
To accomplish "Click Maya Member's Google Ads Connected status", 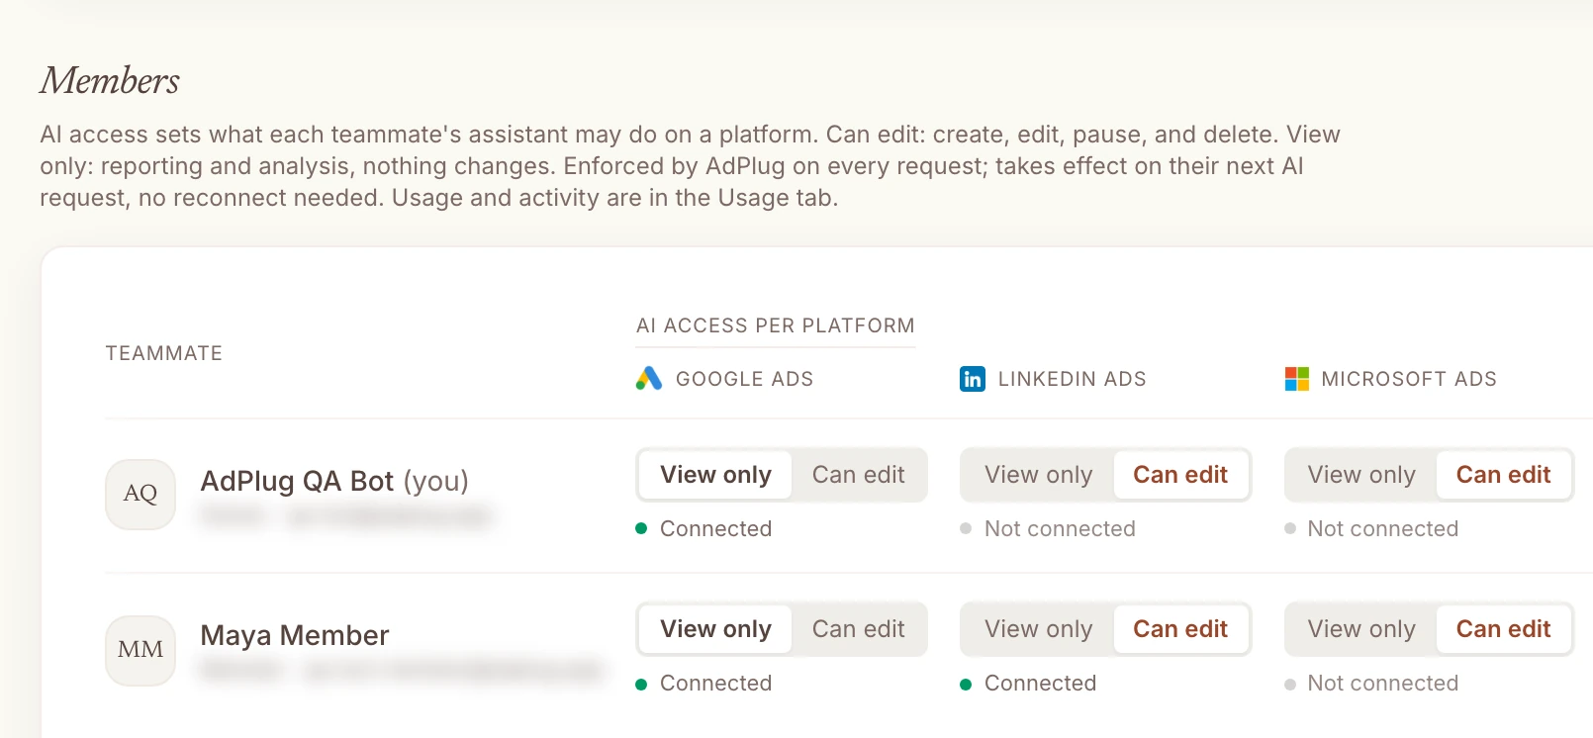I will (x=703, y=683).
